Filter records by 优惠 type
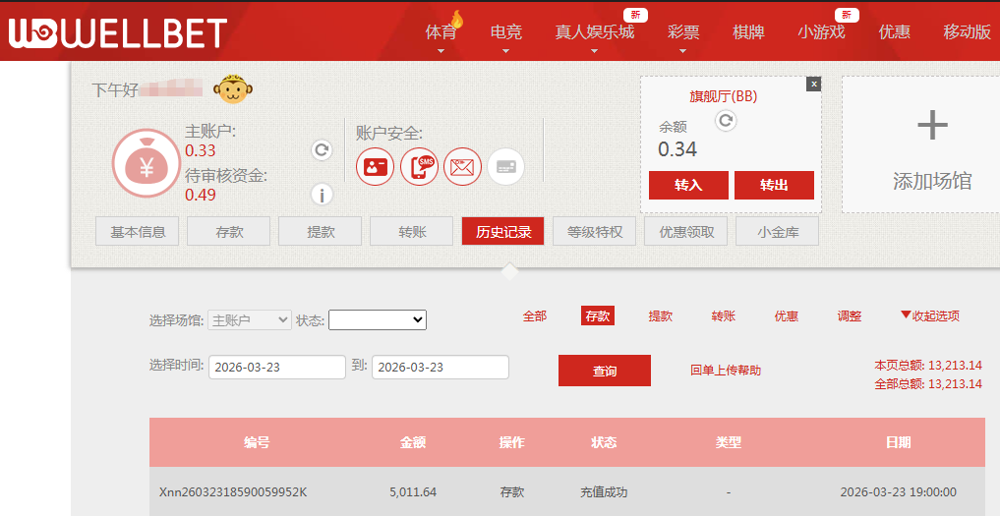The height and width of the screenshot is (516, 1000). click(x=787, y=315)
